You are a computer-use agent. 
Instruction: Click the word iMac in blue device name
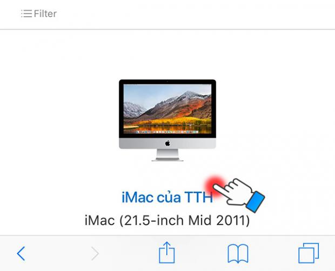138,197
